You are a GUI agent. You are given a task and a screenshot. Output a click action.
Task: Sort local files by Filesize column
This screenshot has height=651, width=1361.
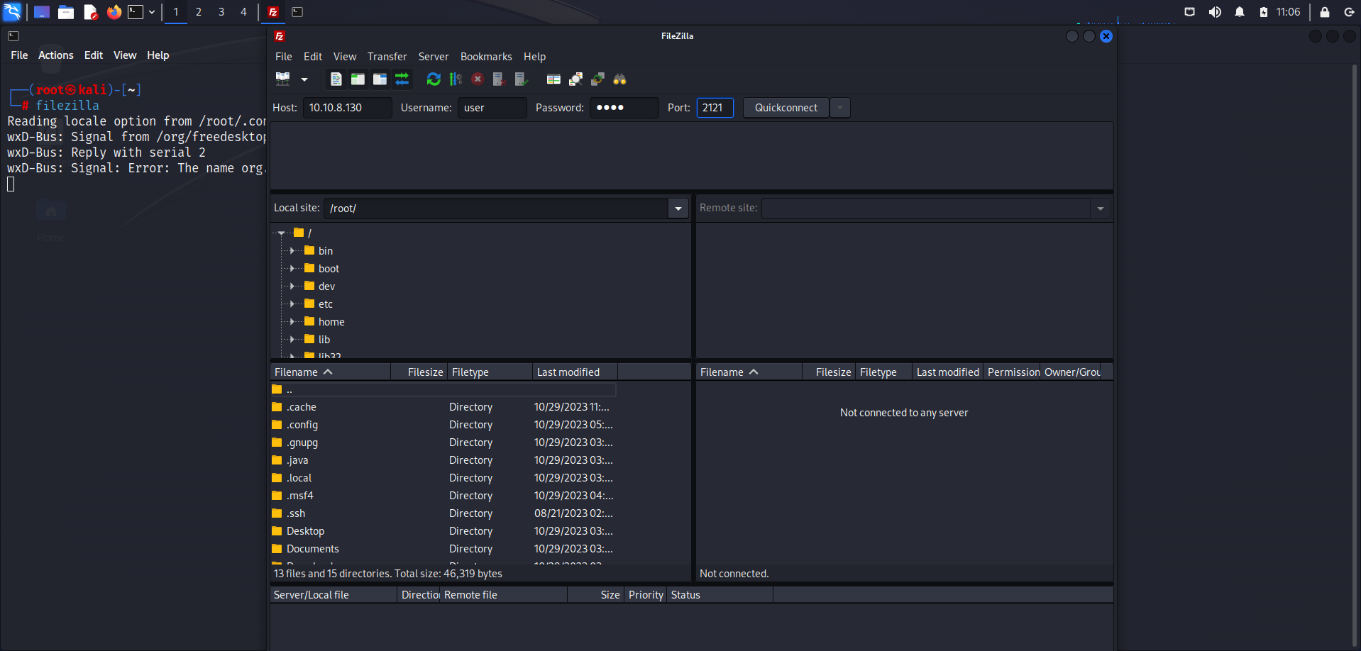(x=419, y=372)
